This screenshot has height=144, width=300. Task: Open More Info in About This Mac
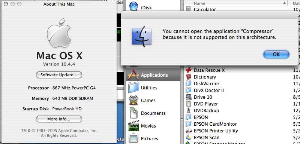pos(59,119)
